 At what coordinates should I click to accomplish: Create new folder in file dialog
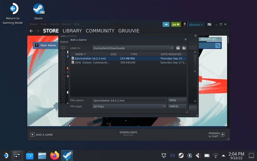(x=178, y=48)
